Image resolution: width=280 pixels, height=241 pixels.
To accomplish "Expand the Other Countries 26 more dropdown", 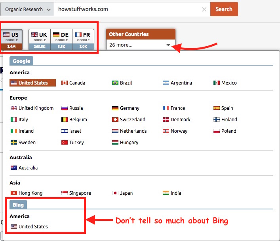I will [x=141, y=45].
